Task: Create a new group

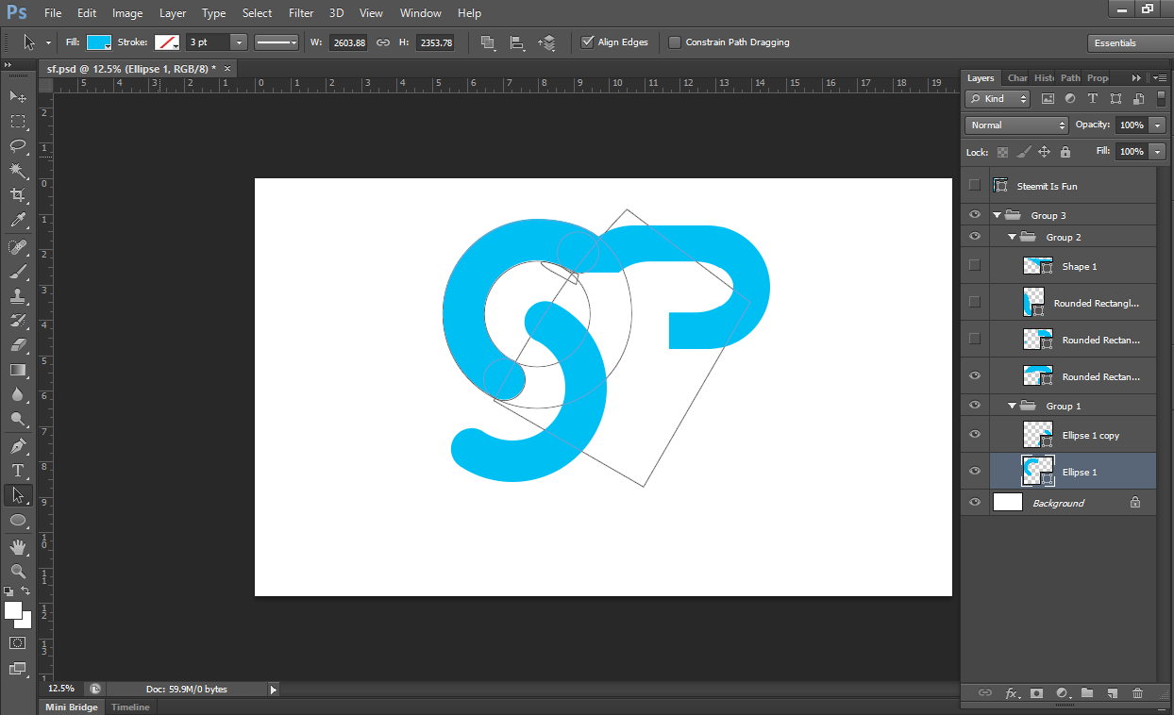Action: [1086, 693]
